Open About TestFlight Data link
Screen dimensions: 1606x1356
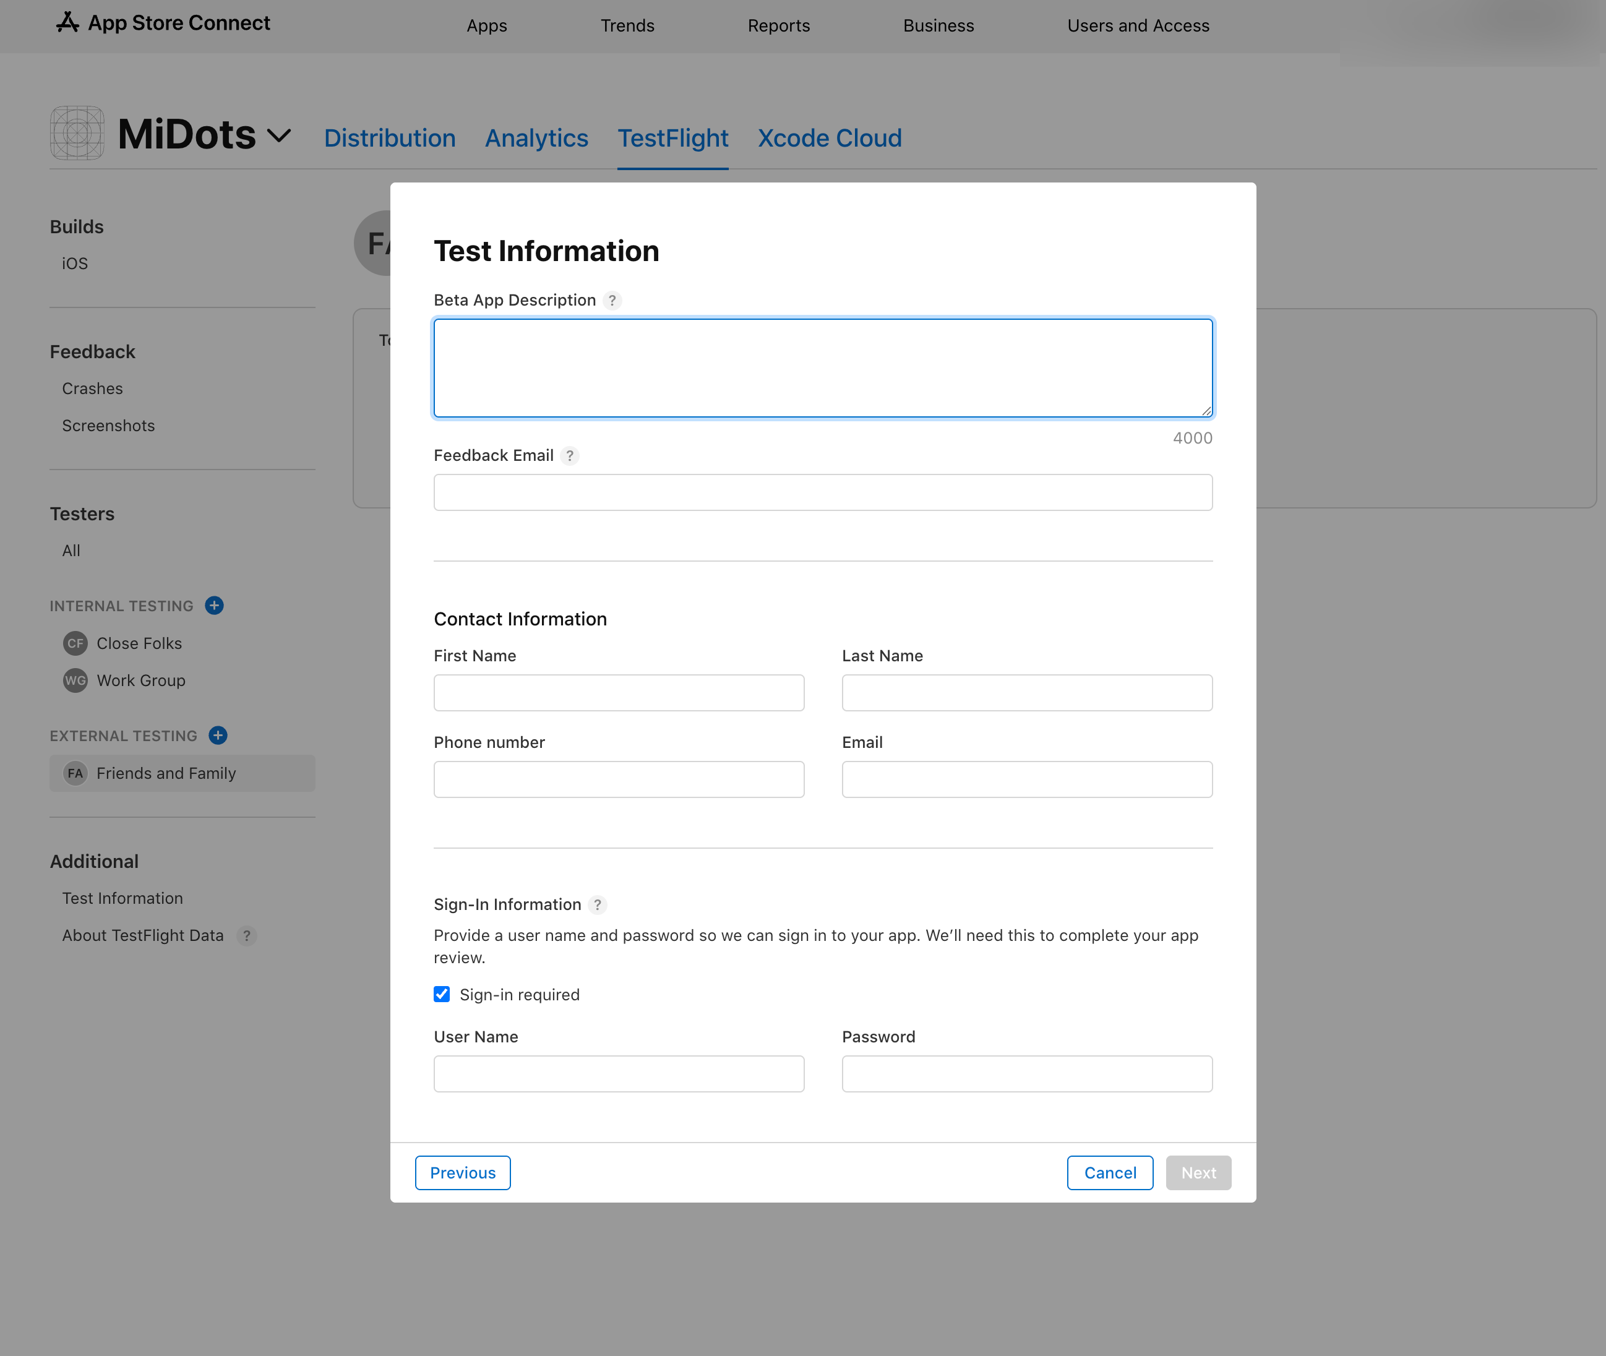[143, 935]
